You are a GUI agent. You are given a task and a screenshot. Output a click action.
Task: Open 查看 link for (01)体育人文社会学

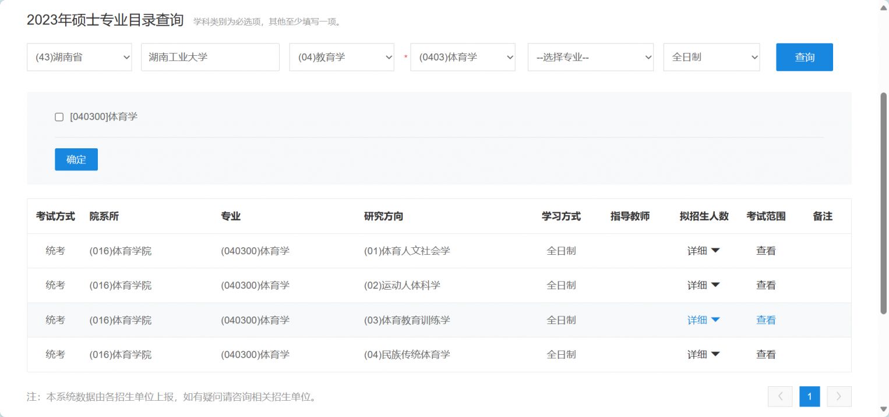pyautogui.click(x=766, y=251)
